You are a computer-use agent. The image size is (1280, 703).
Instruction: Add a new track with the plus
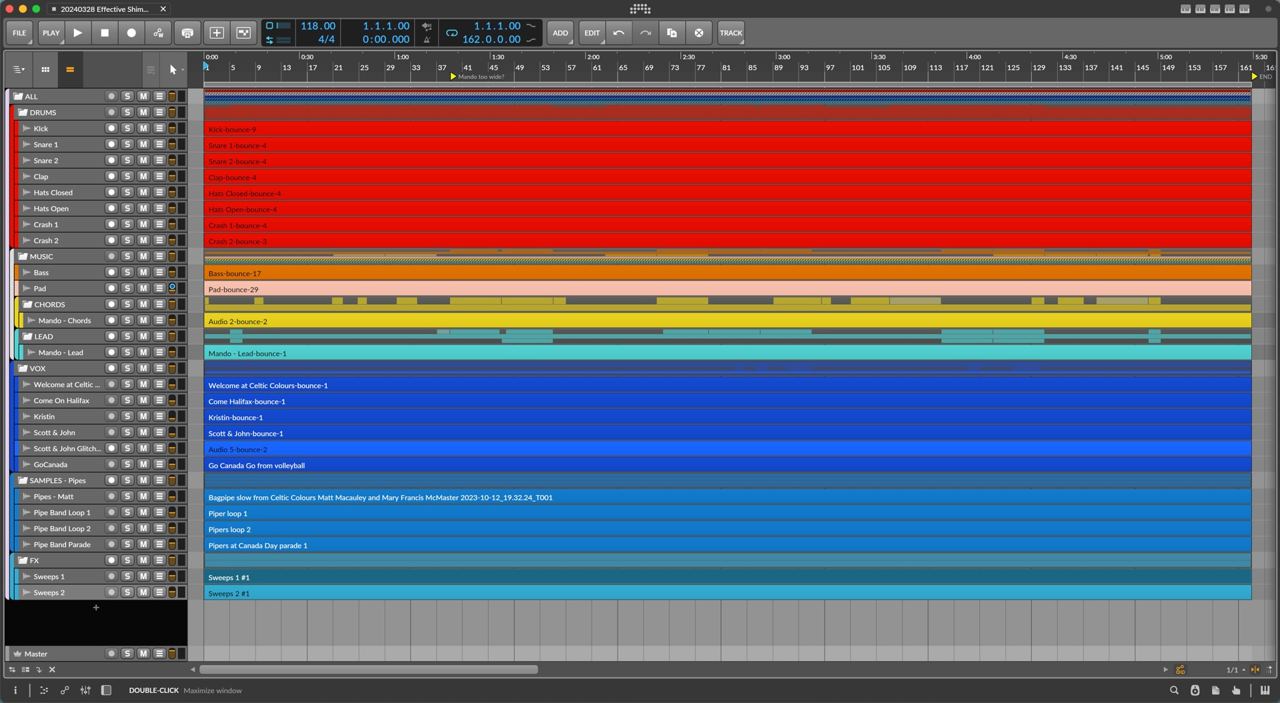[96, 608]
